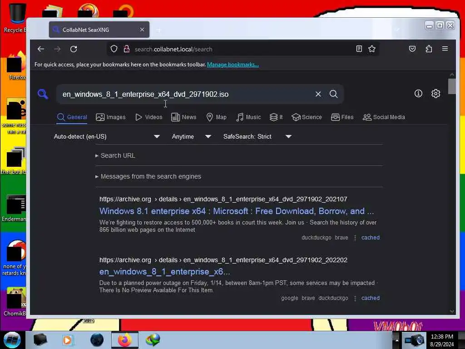Open the taskbar clock and date
Screen dimensions: 465x349
pyautogui.click(x=442, y=340)
